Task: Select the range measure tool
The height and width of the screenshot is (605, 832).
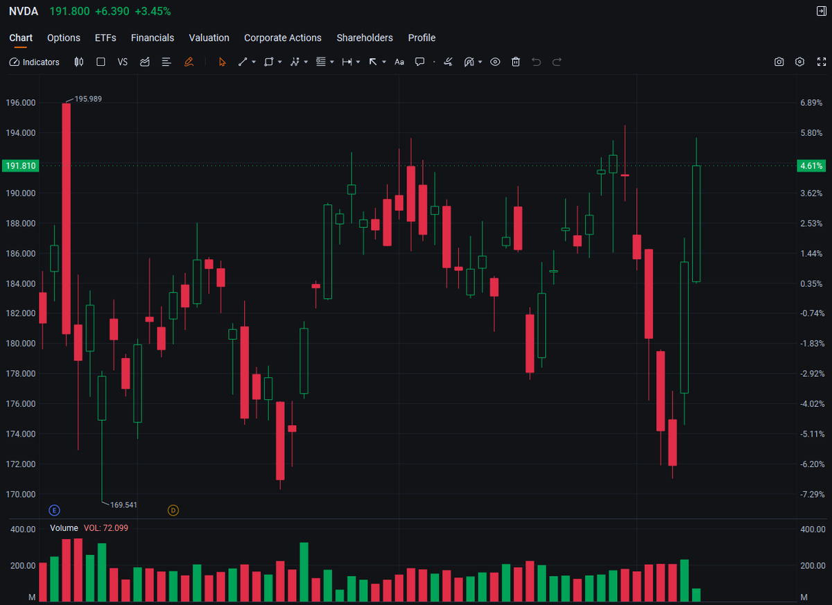Action: pos(347,62)
